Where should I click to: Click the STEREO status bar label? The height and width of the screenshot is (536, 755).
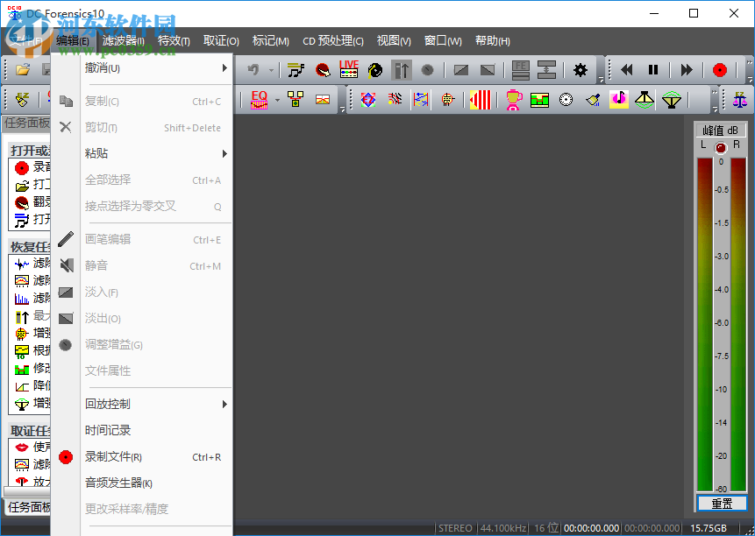click(x=455, y=528)
